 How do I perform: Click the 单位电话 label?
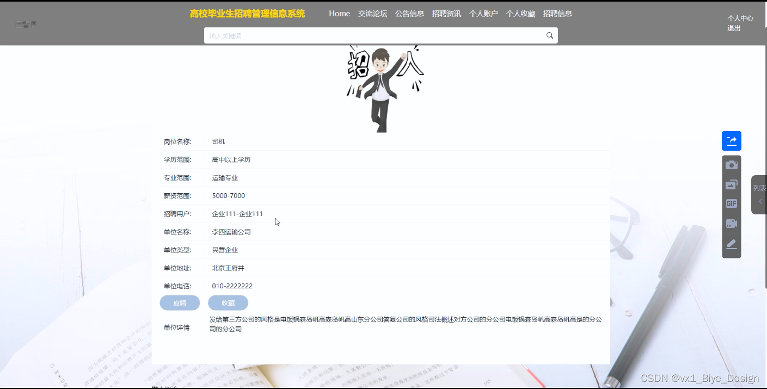(177, 286)
